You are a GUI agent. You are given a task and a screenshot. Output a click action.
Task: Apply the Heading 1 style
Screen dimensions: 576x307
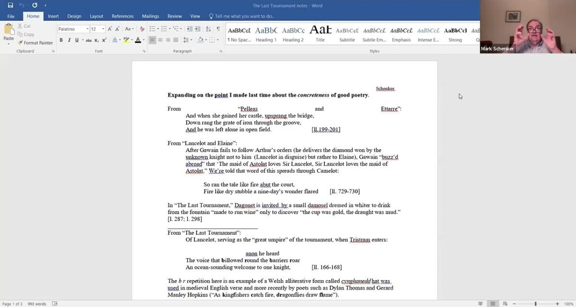[x=266, y=35]
